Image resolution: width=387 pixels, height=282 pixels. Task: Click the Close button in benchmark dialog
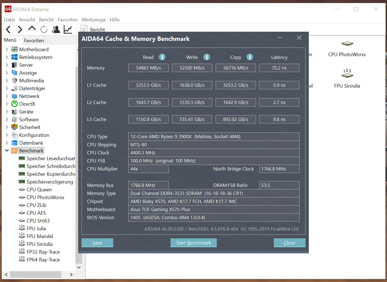pyautogui.click(x=289, y=243)
